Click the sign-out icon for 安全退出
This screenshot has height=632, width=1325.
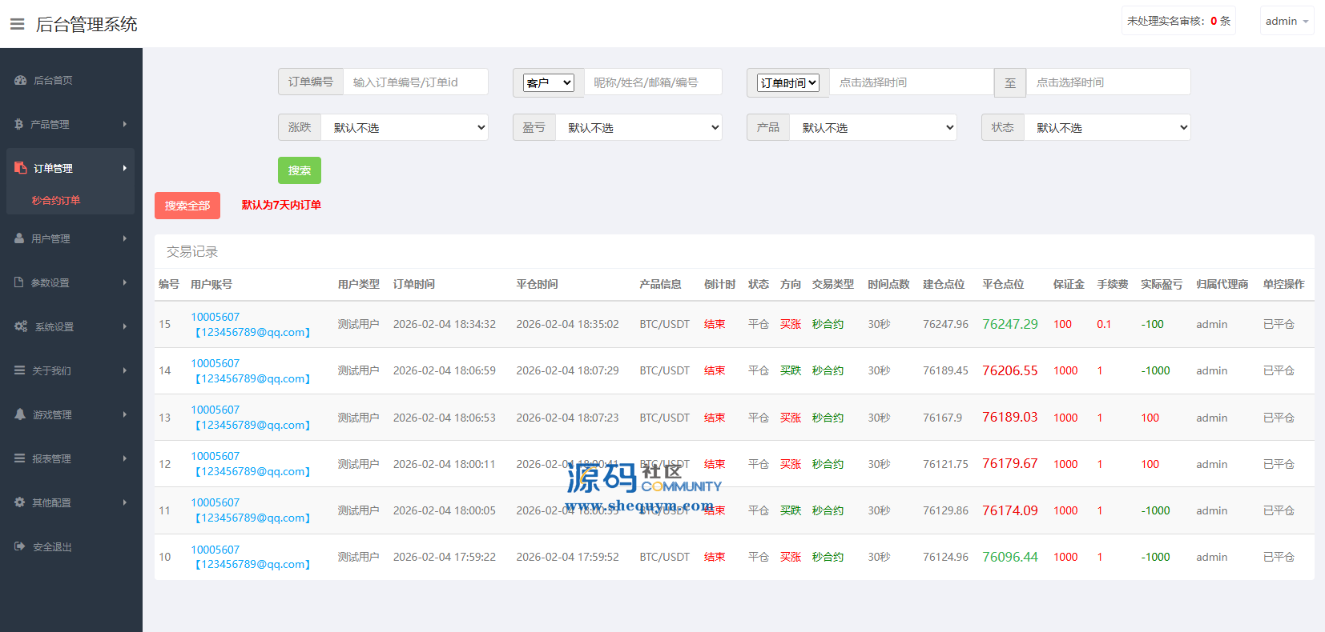[20, 546]
